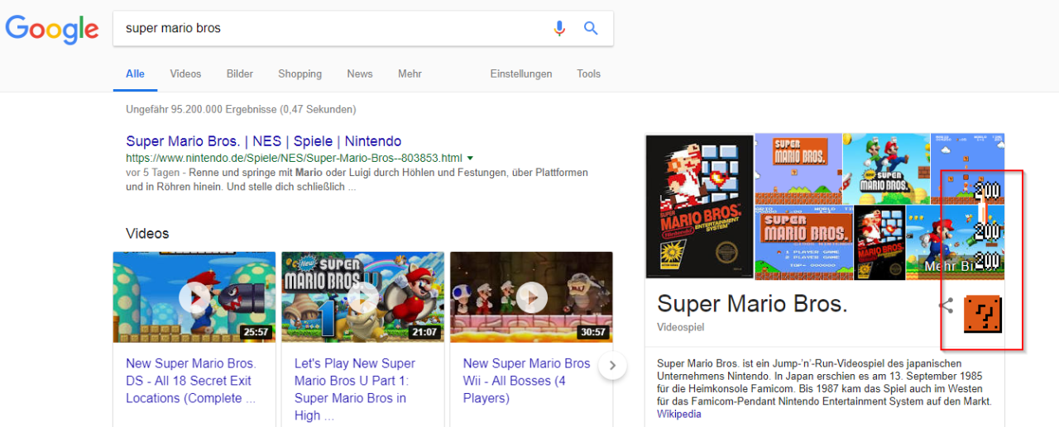
Task: Open the small NES box art thumbnail
Action: 879,242
